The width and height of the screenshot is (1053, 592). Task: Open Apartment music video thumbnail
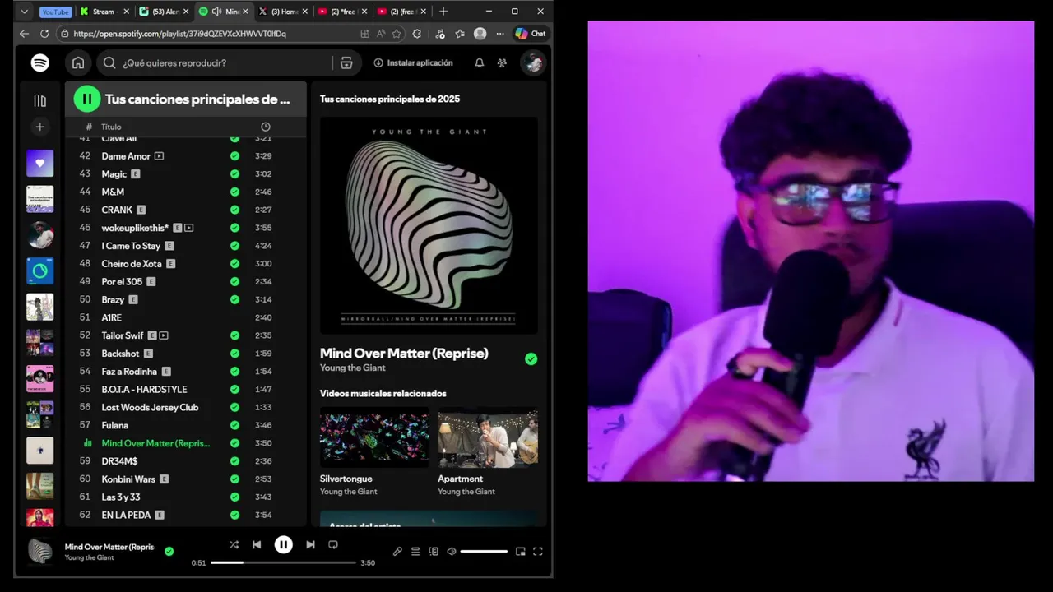[488, 437]
